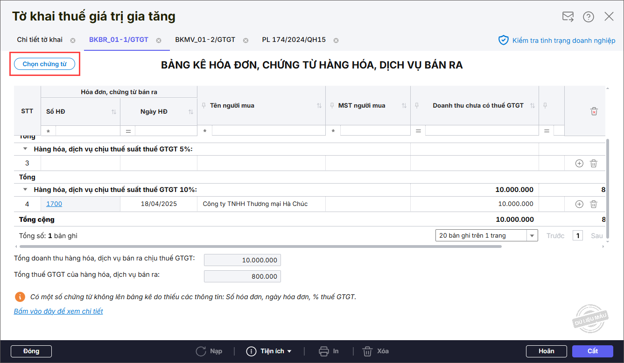Screen dimensions: 624x363
Task: Delete row 4 with its trash icon
Action: [x=594, y=204]
